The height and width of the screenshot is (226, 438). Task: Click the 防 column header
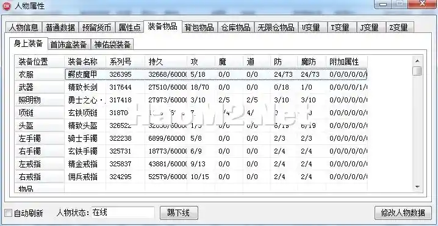[284, 62]
